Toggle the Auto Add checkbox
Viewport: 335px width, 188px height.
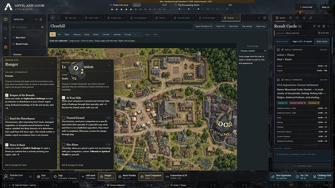319,33
